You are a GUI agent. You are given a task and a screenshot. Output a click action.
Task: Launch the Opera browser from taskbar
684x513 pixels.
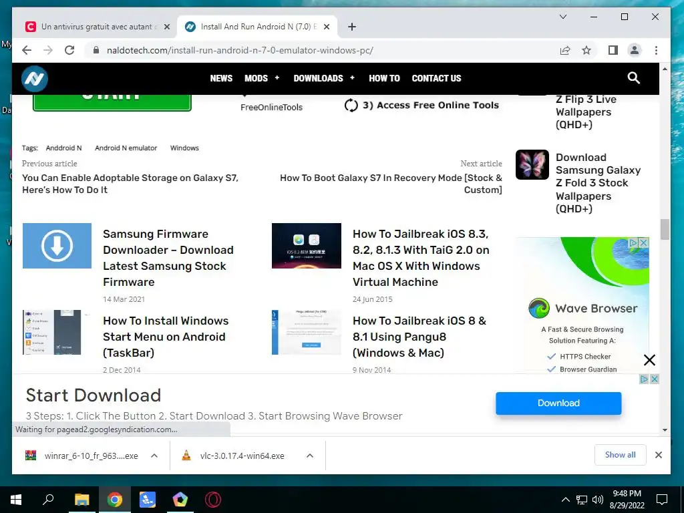213,500
